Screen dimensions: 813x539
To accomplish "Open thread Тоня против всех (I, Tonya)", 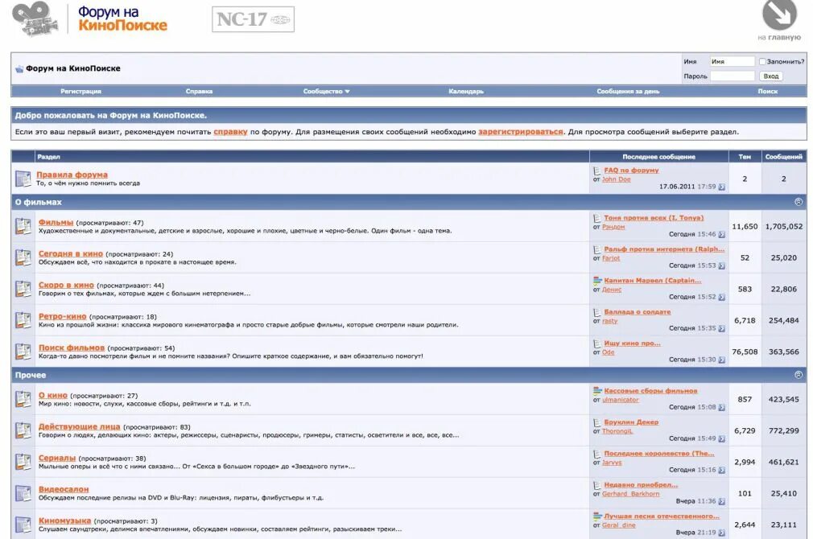I will 654,218.
